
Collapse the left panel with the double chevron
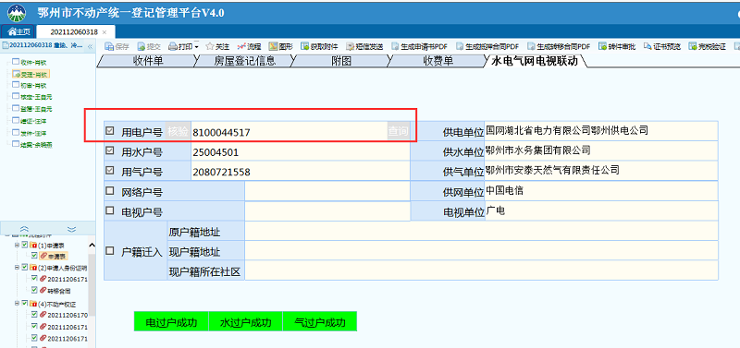pyautogui.click(x=90, y=46)
